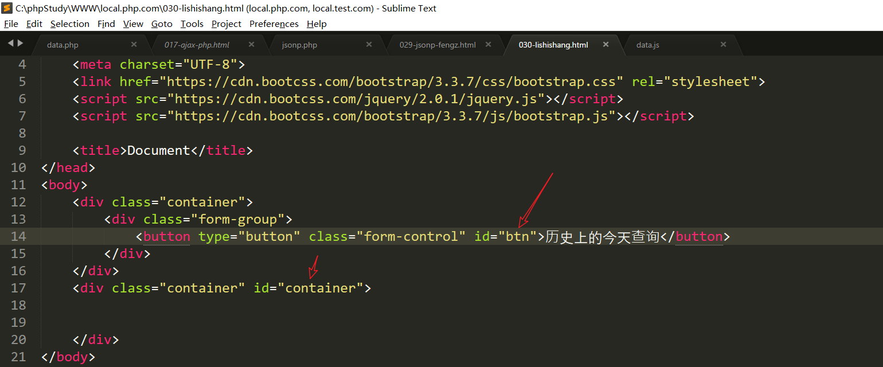883x367 pixels.
Task: Close the active 030-lishishang.html tab
Action: coord(605,45)
